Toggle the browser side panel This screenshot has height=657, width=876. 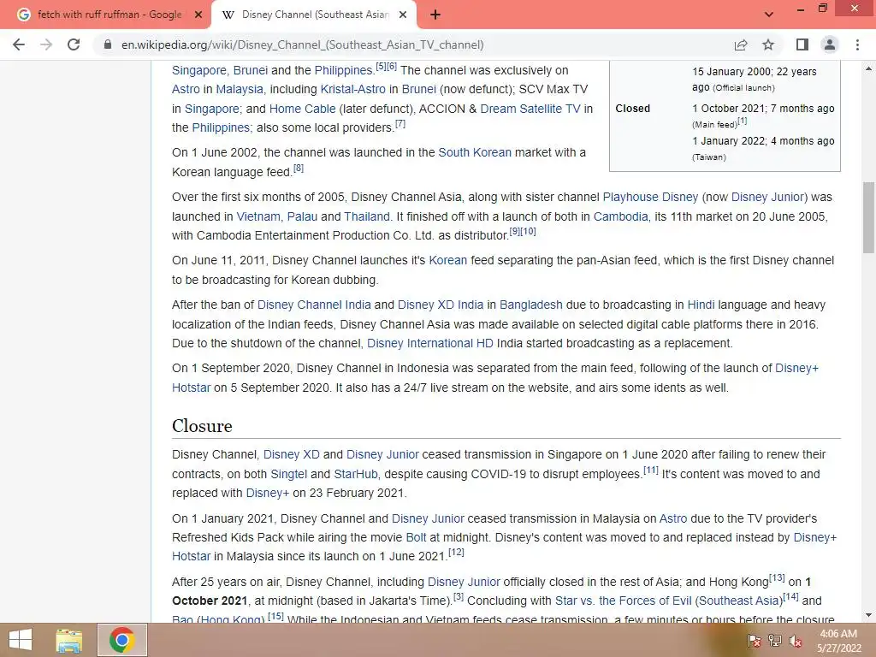point(802,44)
